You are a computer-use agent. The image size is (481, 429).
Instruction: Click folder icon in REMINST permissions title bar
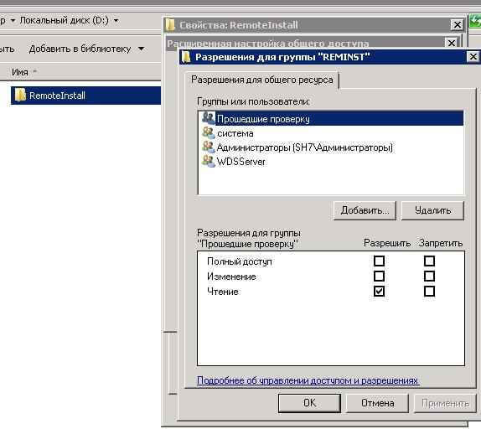click(x=186, y=57)
